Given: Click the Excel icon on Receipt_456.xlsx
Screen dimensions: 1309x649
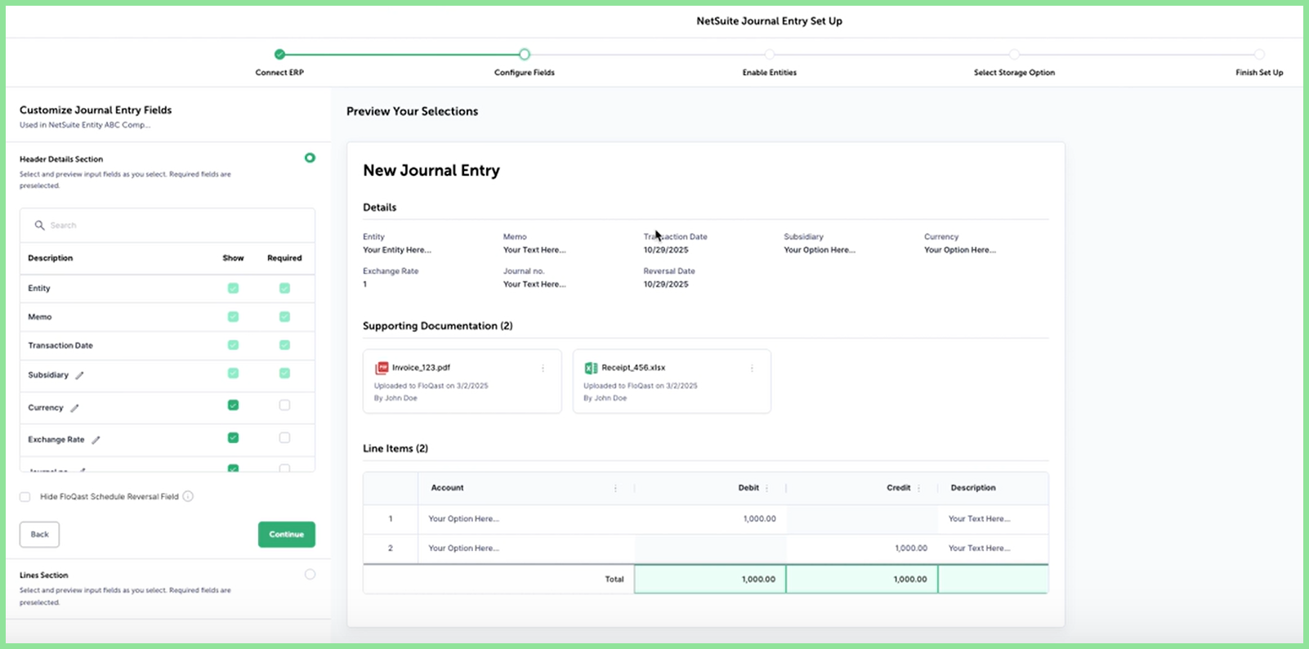Looking at the screenshot, I should pyautogui.click(x=591, y=369).
